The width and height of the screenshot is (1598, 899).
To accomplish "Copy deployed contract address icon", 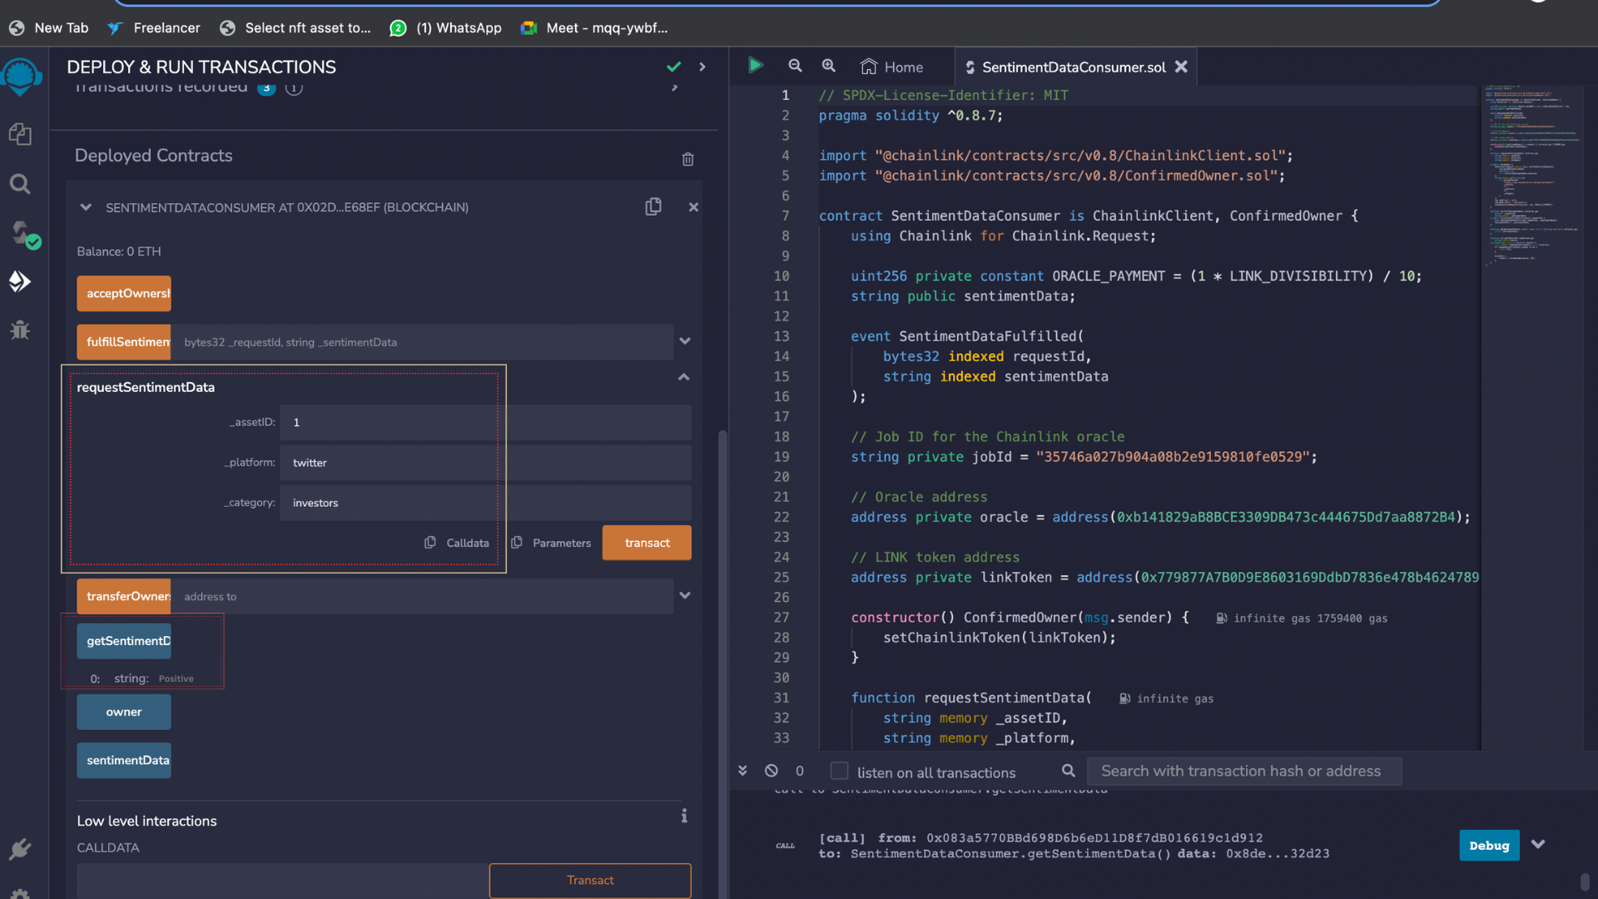I will click(653, 206).
